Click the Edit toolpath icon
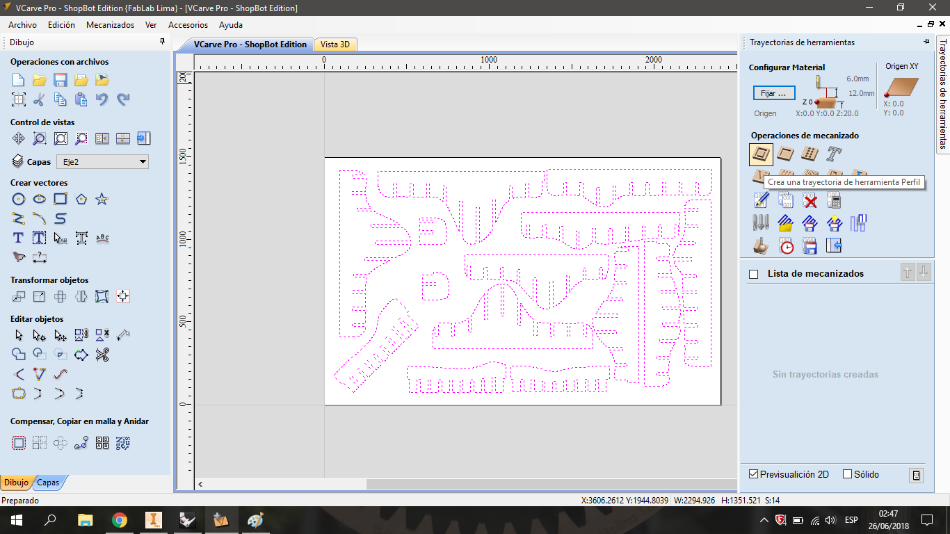950x534 pixels. click(762, 201)
